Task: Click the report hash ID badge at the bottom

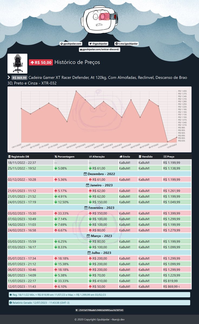Action: (99, 310)
